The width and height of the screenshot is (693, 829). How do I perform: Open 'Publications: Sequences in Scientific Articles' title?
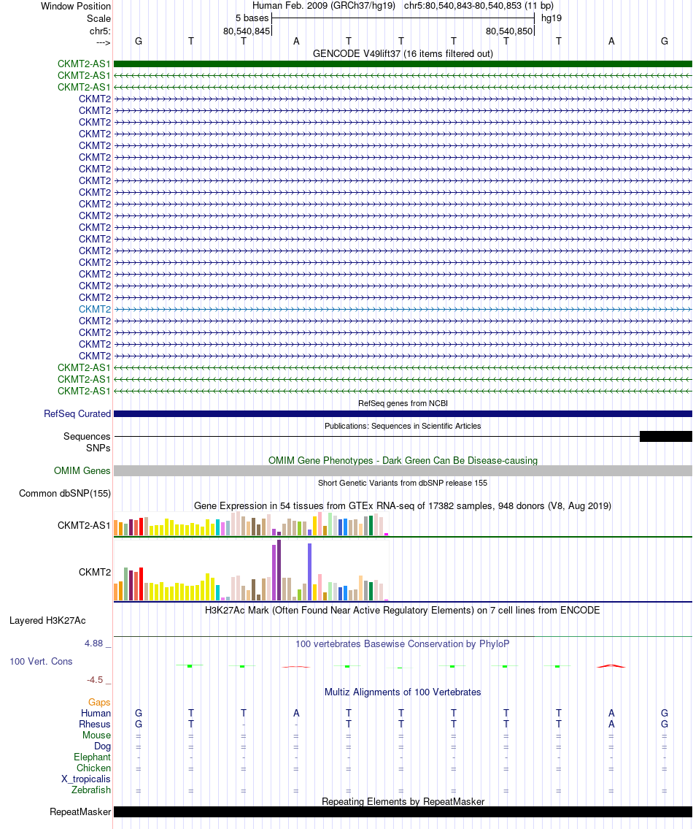(403, 426)
